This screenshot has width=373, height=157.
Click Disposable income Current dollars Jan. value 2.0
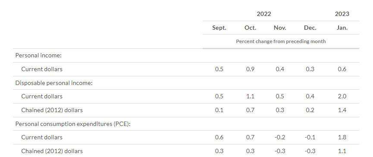[342, 96]
